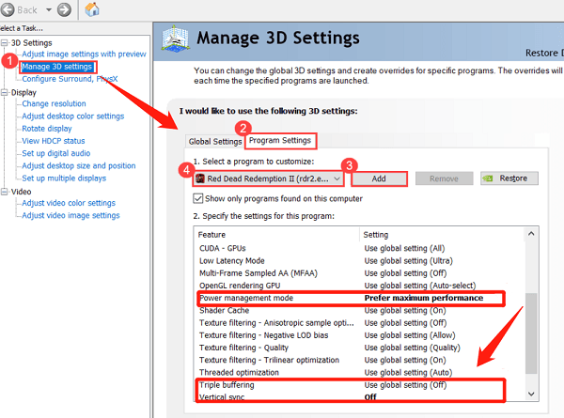Screen dimensions: 564x418
Task: Select the Triple buffering row
Action: [x=359, y=385]
